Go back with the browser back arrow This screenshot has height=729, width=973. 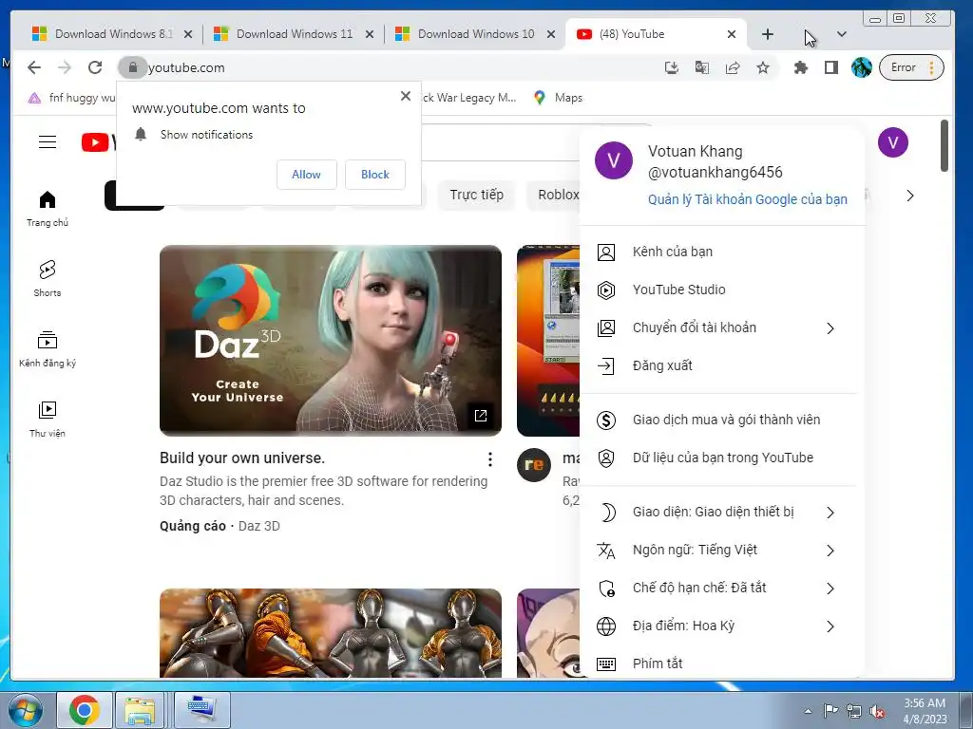point(34,67)
